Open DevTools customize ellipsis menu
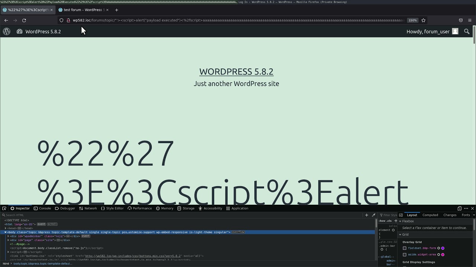The image size is (476, 267). point(466,208)
